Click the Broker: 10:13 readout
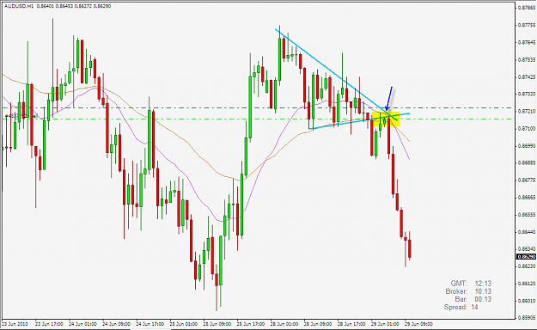Screen dimensions: 537x330 click(x=468, y=291)
